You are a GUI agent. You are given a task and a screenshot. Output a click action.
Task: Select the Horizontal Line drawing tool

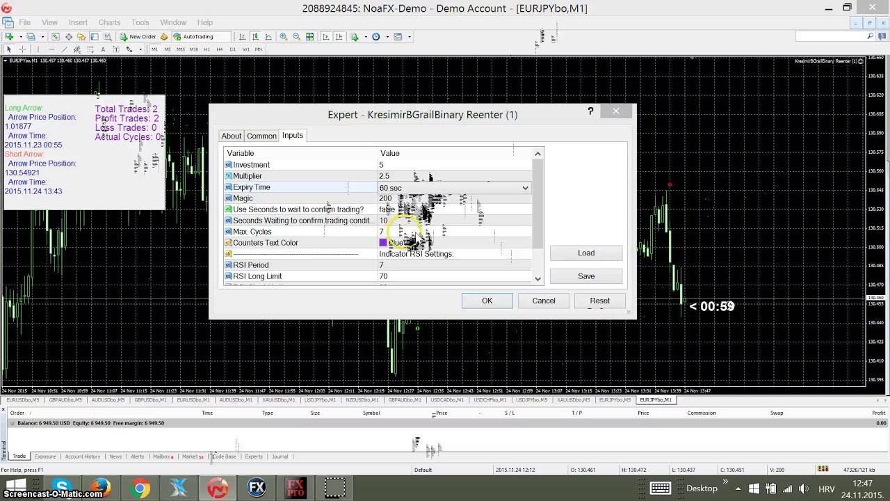click(x=51, y=49)
